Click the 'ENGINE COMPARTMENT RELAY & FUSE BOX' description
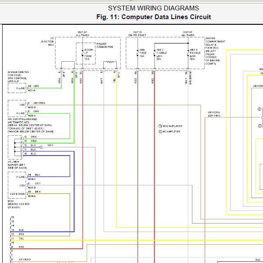263x263 pixels. 215,51
